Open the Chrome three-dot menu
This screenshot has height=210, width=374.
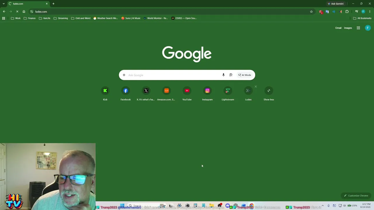click(x=370, y=12)
